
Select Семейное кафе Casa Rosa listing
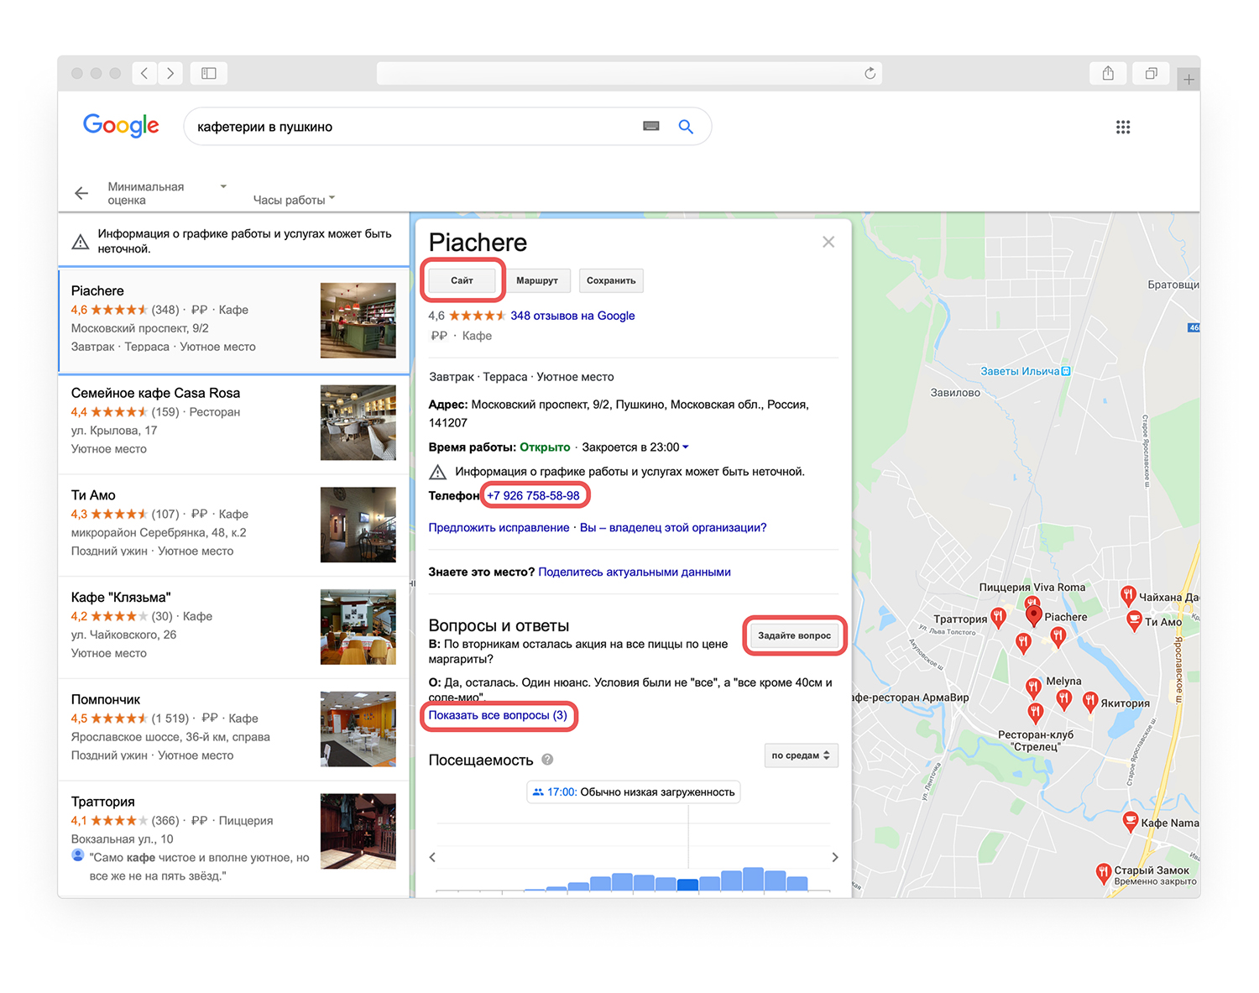click(155, 393)
